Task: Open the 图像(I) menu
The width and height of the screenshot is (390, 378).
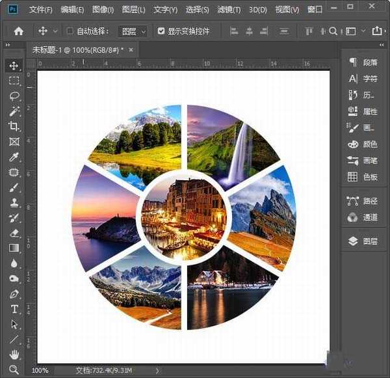Action: pos(103,10)
